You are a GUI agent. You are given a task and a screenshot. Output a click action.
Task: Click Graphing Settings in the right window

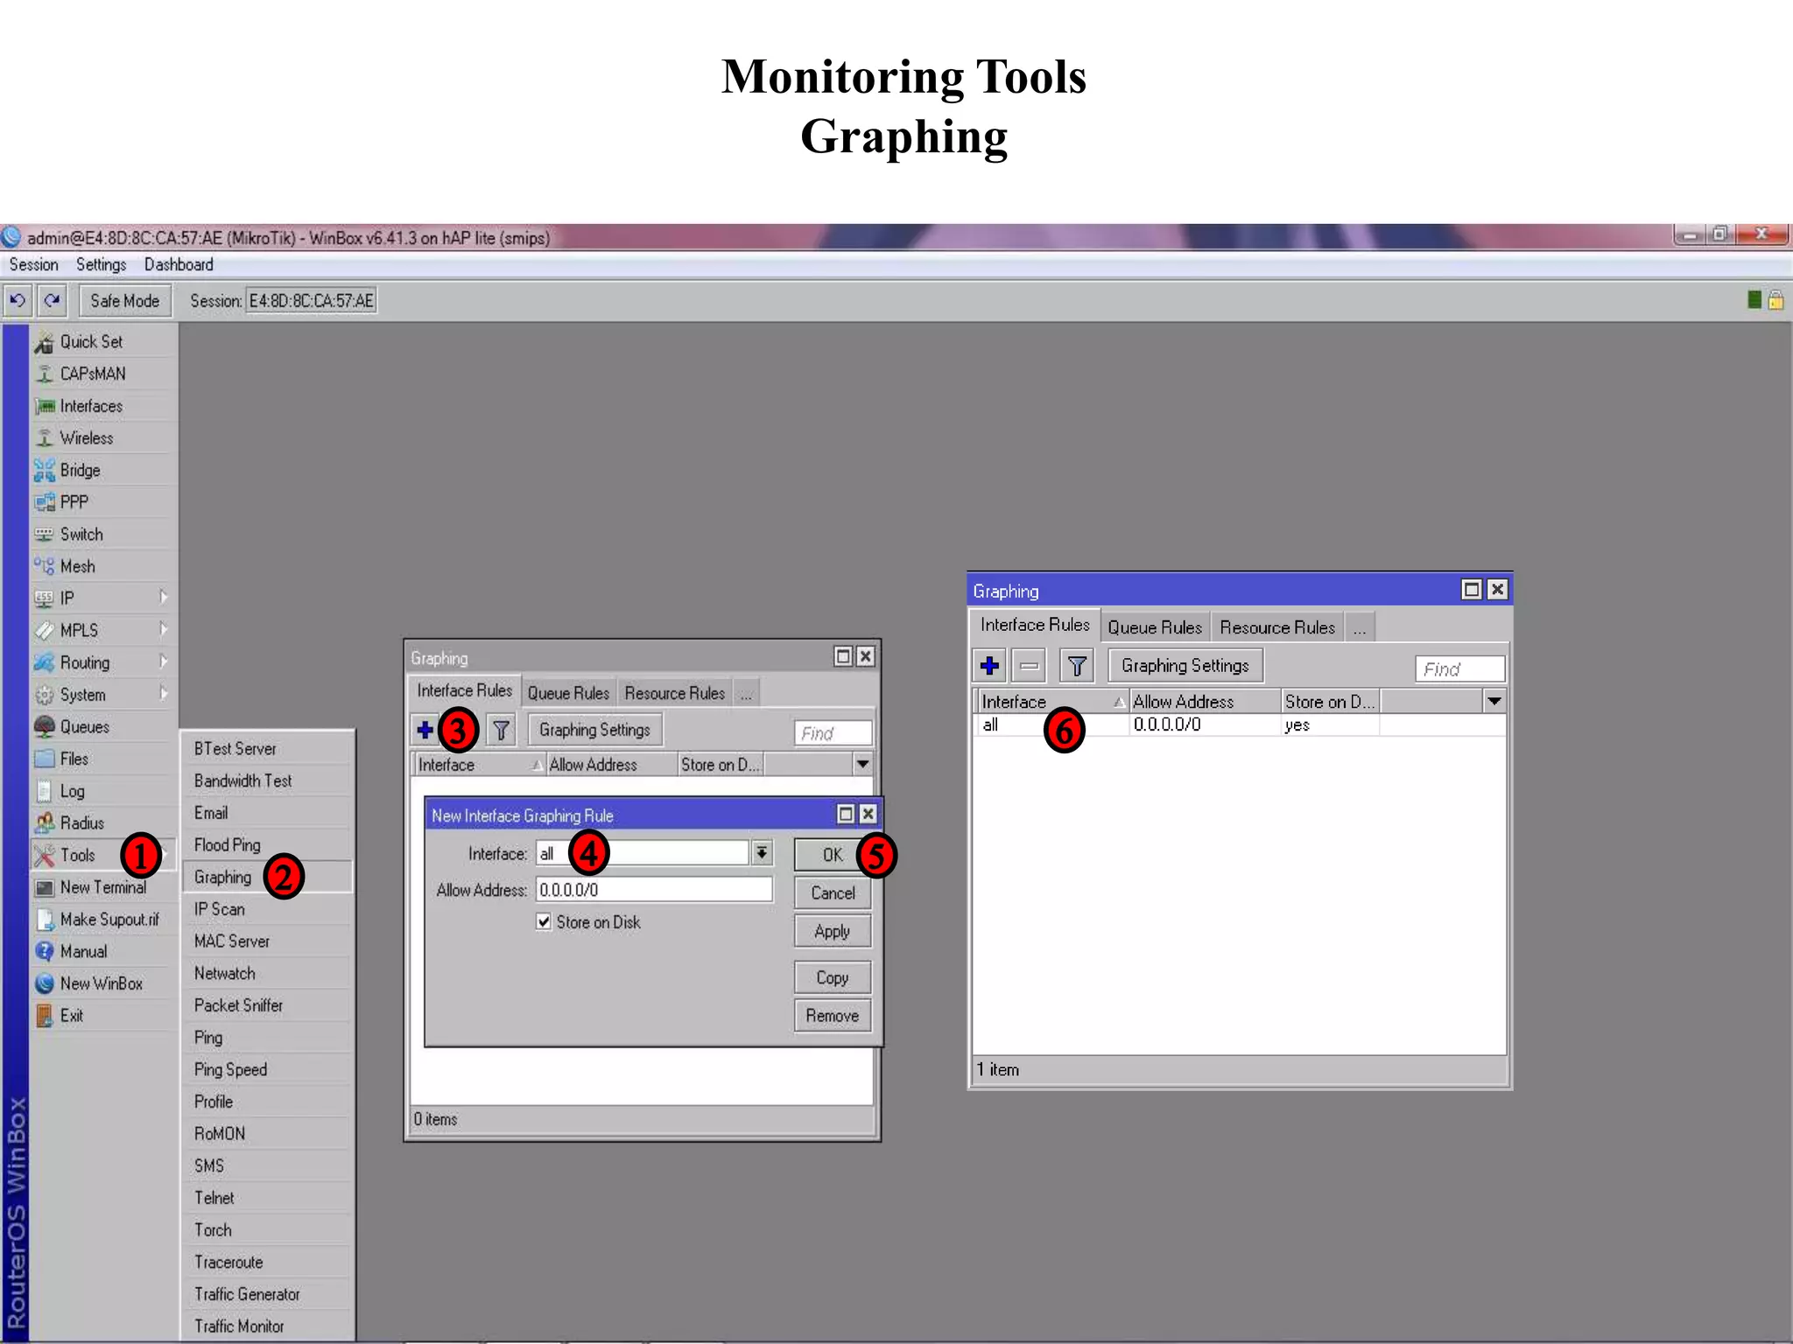[x=1185, y=666]
